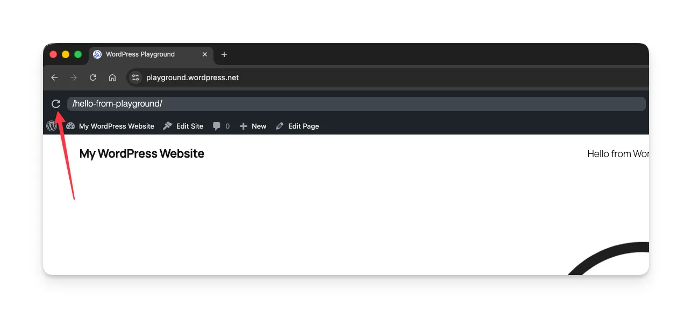The image size is (692, 318).
Task: Visit My WordPress Website from admin bar
Action: pos(116,126)
